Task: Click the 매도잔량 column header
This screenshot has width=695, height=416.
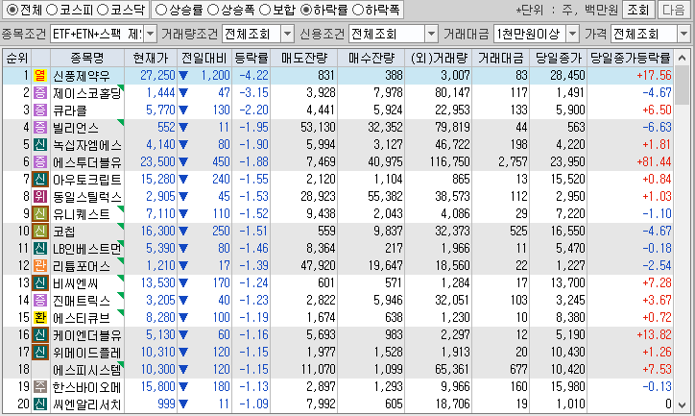Action: click(304, 58)
